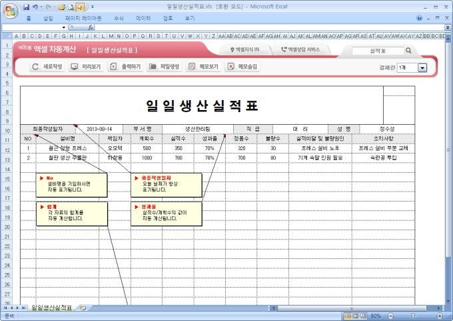Click the vertical scrollbar down arrow
This screenshot has height=321, width=453.
[448, 302]
